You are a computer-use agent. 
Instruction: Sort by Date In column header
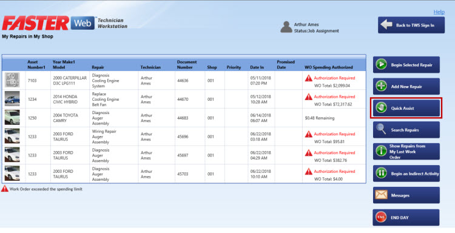tap(257, 67)
